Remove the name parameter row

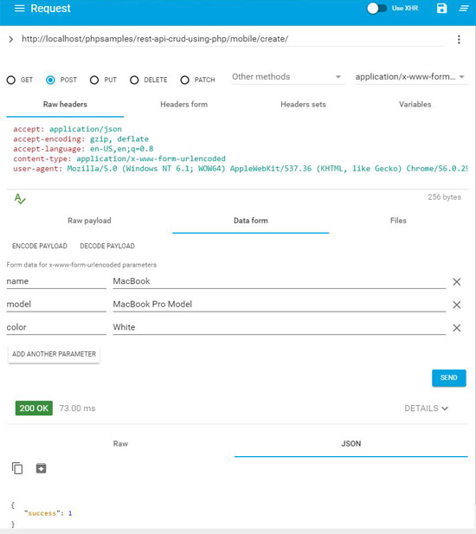click(x=457, y=281)
